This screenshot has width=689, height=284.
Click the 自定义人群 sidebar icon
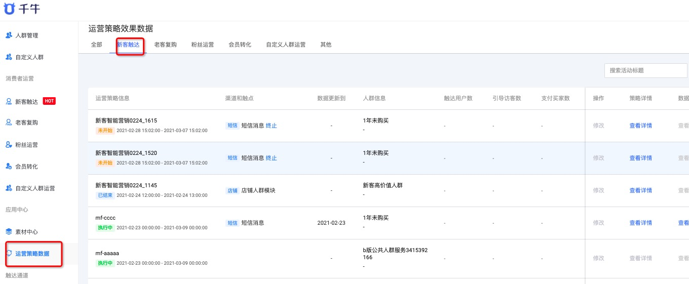[9, 57]
